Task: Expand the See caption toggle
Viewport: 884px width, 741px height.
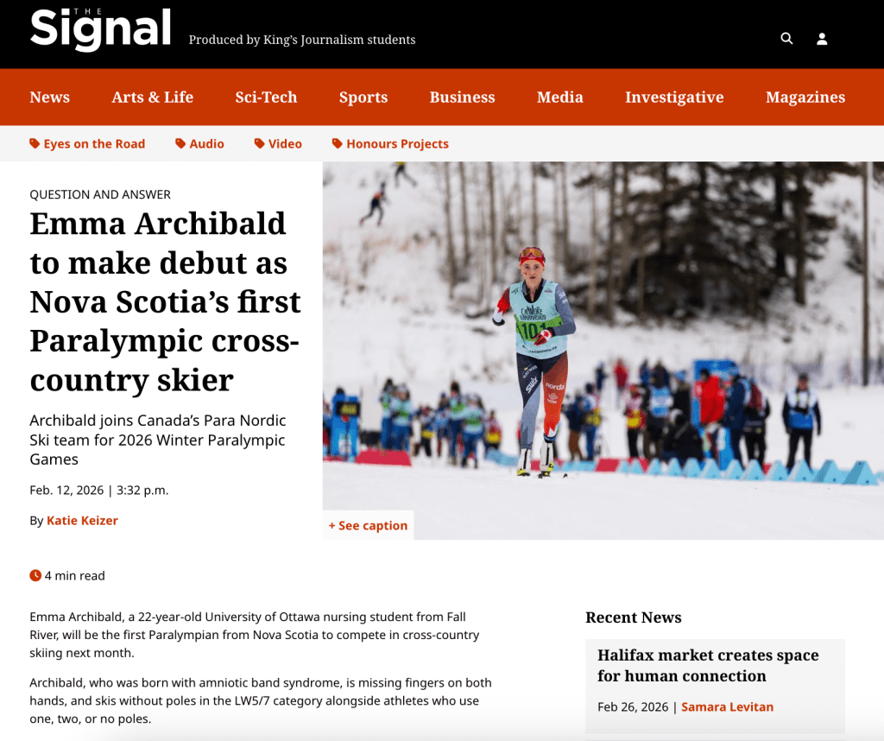Action: pyautogui.click(x=368, y=525)
